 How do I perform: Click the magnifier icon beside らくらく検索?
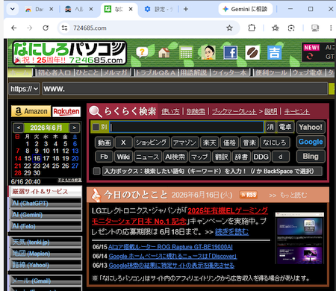96,111
